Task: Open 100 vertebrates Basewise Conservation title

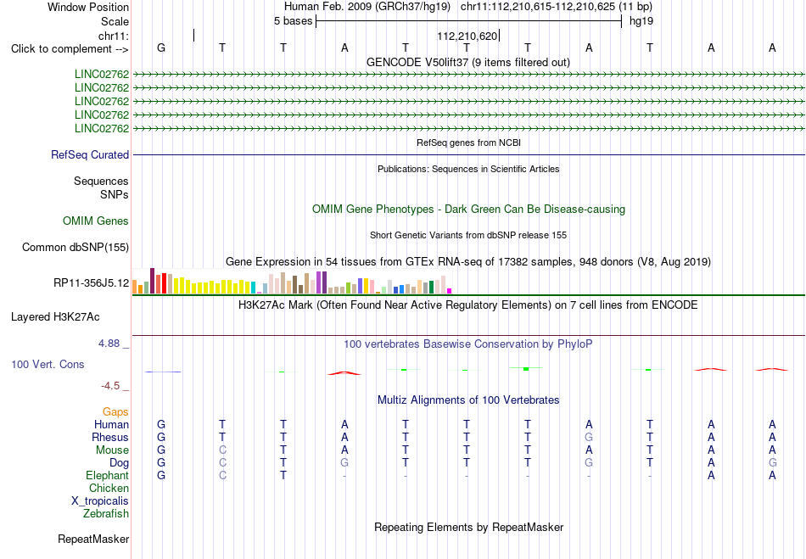Action: [468, 344]
